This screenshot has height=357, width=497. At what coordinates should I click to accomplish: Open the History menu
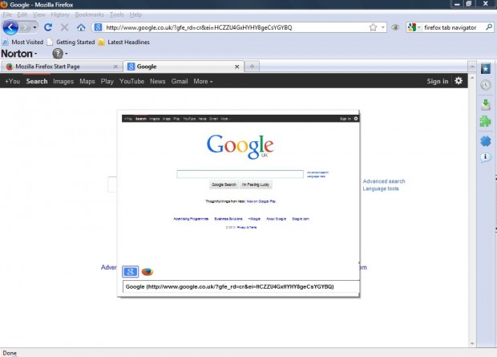[60, 14]
